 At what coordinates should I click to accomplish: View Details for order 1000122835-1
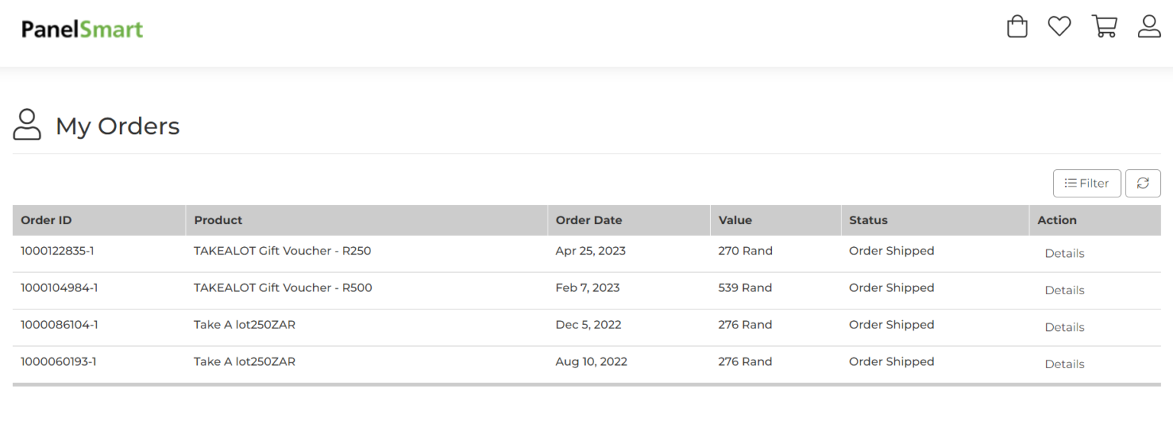point(1064,253)
